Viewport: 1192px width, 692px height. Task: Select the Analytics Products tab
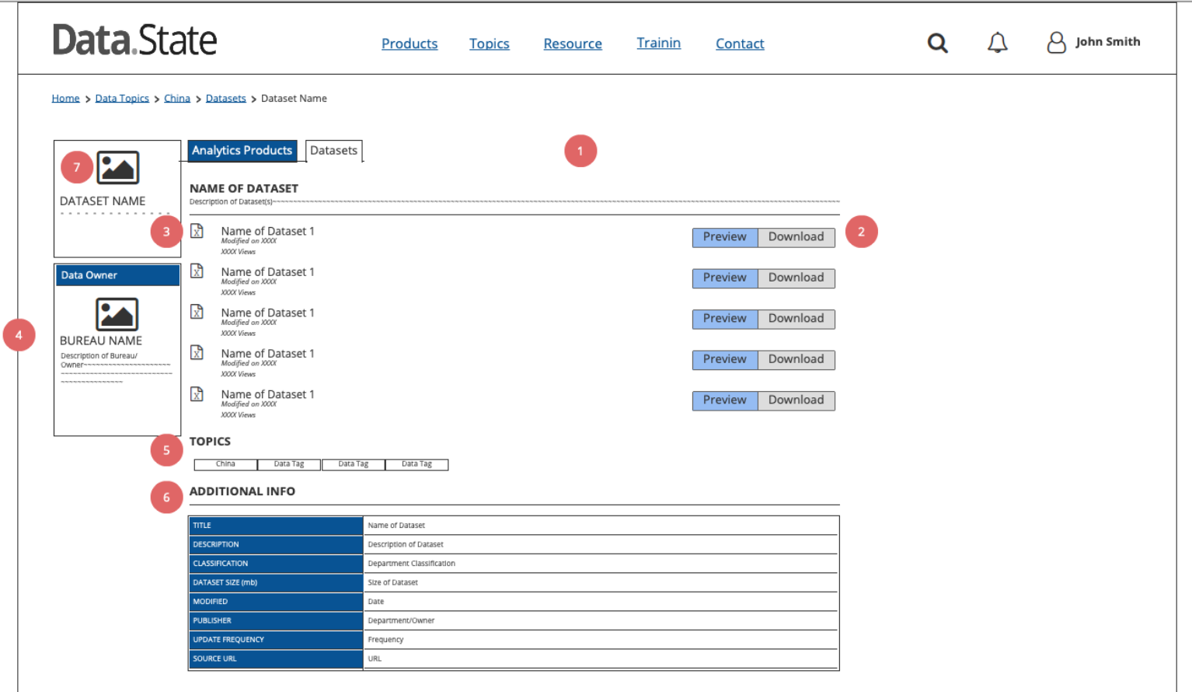coord(242,150)
